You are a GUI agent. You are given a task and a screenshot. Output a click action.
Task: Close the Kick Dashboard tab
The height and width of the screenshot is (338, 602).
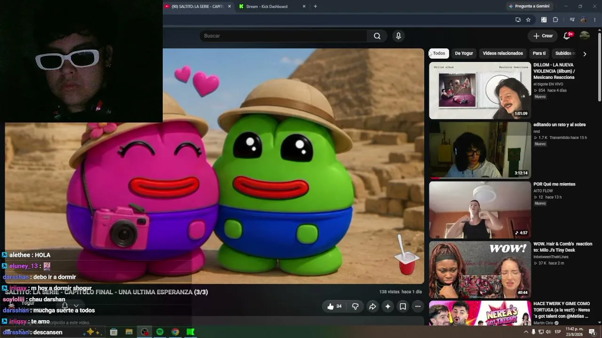(304, 7)
